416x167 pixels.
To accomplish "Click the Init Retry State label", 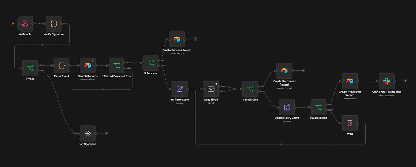I will click(179, 100).
